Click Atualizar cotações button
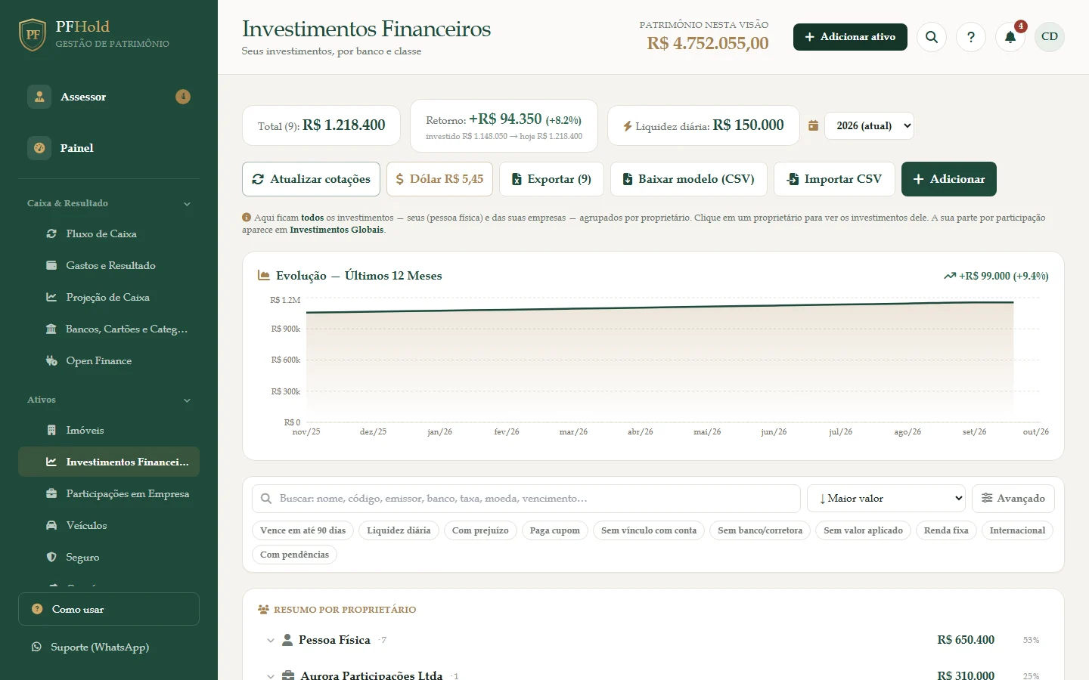The image size is (1089, 680). (x=312, y=179)
